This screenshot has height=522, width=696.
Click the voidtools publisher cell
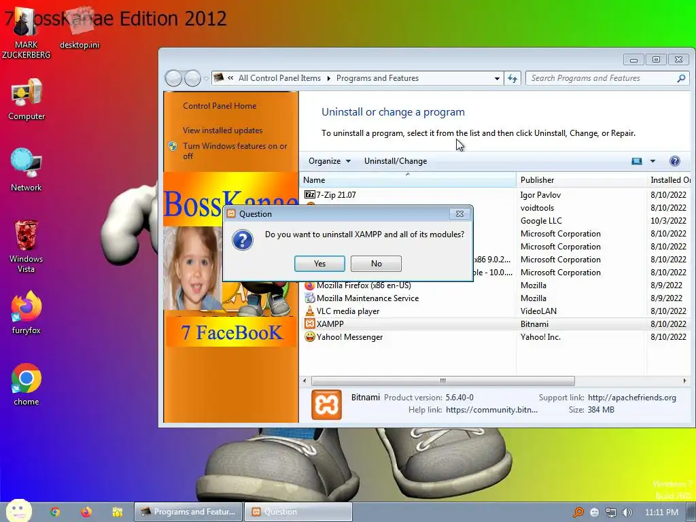tap(537, 208)
